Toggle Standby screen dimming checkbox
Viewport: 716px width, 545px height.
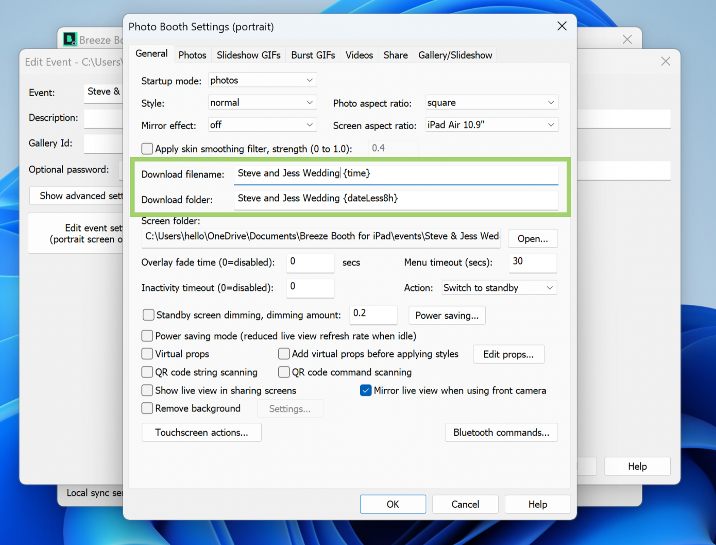(x=149, y=315)
